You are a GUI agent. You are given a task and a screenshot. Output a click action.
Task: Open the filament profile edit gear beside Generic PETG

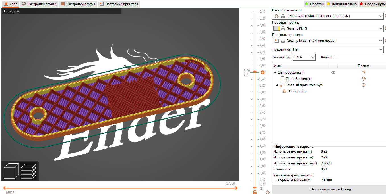(x=385, y=28)
